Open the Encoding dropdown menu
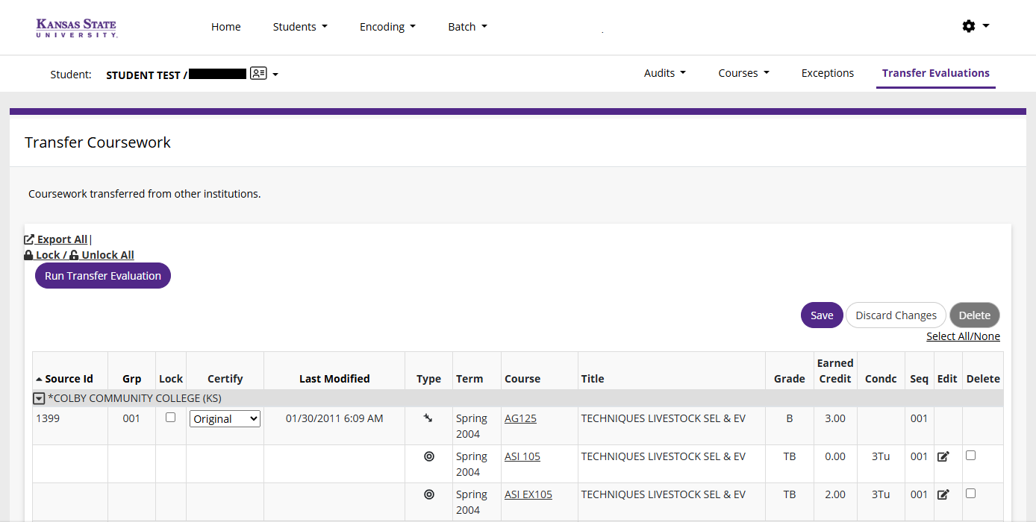Image resolution: width=1036 pixels, height=522 pixels. pos(387,27)
